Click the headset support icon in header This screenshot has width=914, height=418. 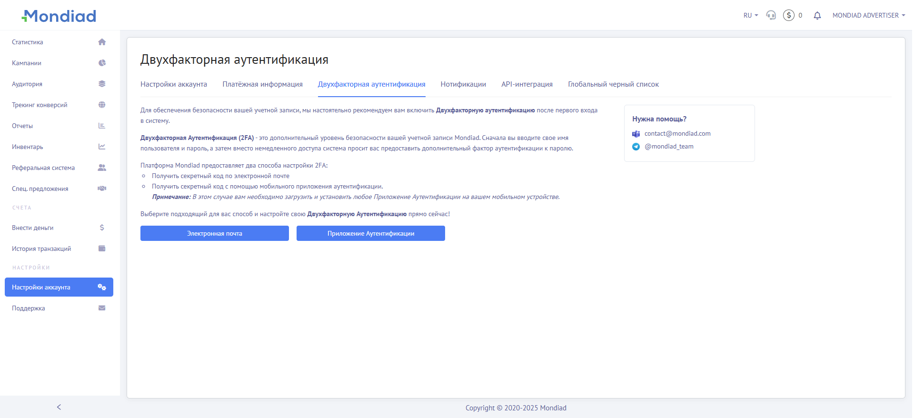(771, 15)
